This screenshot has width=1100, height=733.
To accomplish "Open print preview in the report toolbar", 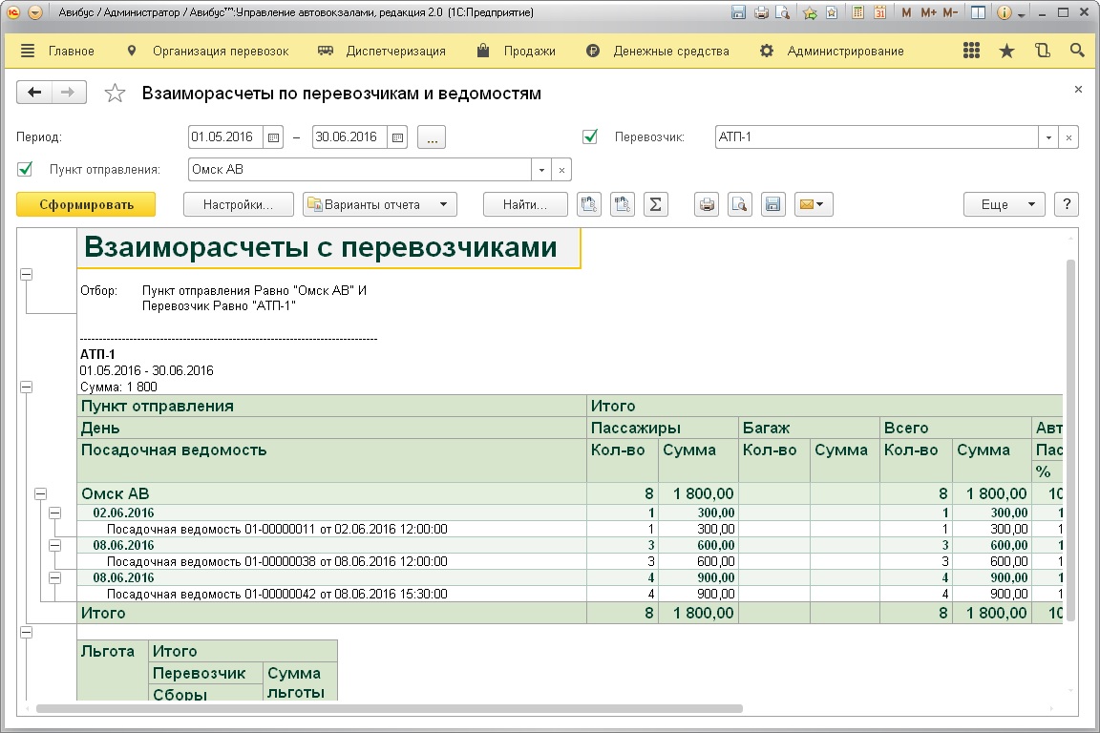I will pyautogui.click(x=740, y=204).
